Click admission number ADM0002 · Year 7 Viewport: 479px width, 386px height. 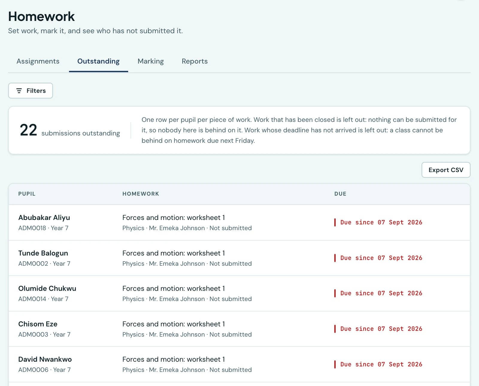tap(44, 264)
